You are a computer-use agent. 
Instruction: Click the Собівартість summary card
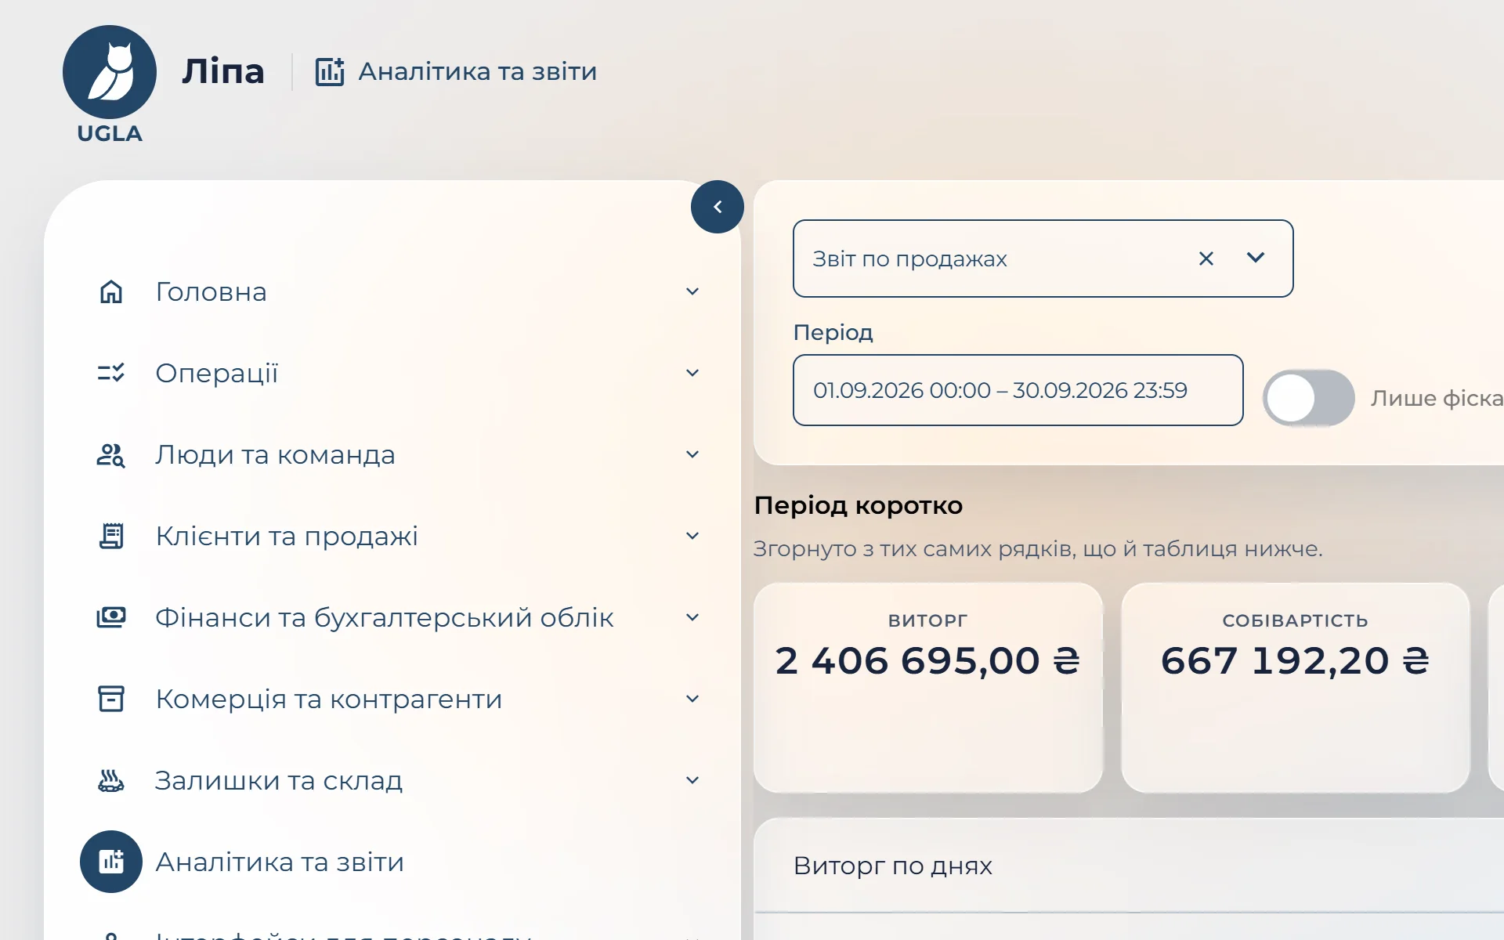click(x=1295, y=687)
